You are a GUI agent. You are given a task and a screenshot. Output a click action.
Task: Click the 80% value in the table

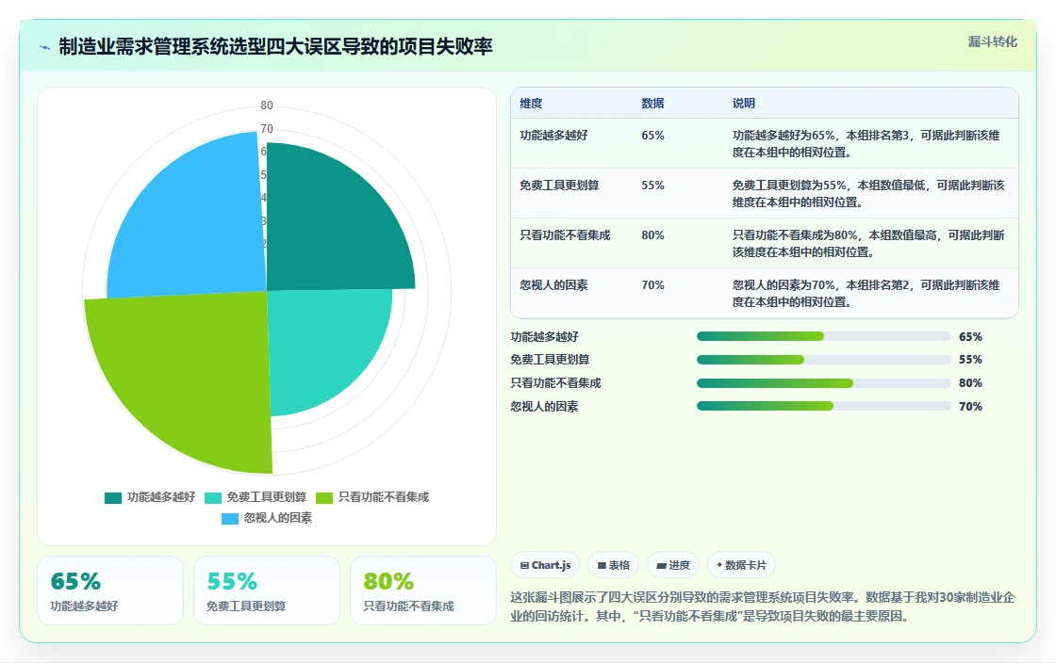tap(652, 235)
